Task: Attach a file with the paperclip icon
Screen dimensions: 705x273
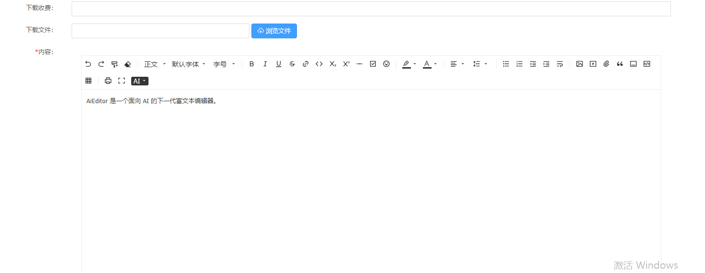Action: (x=606, y=64)
